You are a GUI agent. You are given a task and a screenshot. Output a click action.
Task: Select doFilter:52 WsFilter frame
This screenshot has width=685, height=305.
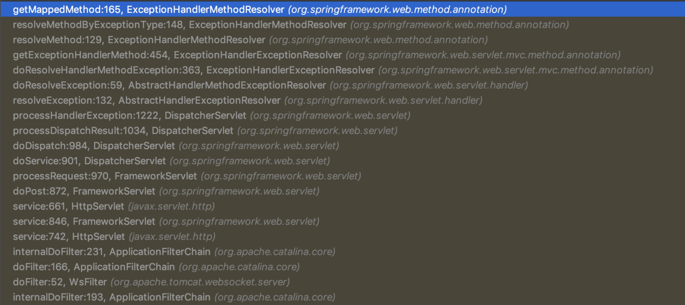[342, 281]
